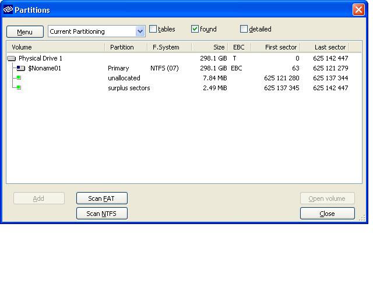Sort by the First sector column header

(x=276, y=47)
